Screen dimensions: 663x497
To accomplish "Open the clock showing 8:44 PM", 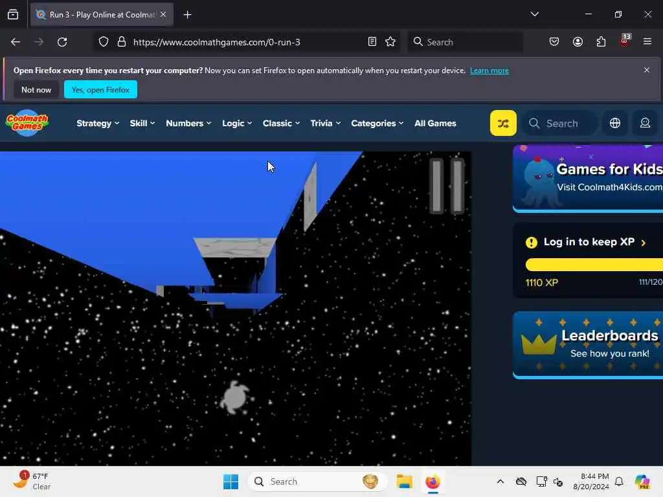I will click(590, 481).
